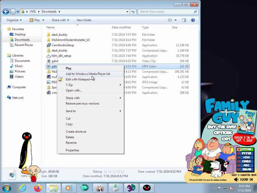Image resolution: width=257 pixels, height=193 pixels.
Task: Open the Organize dropdown
Action: point(14,20)
